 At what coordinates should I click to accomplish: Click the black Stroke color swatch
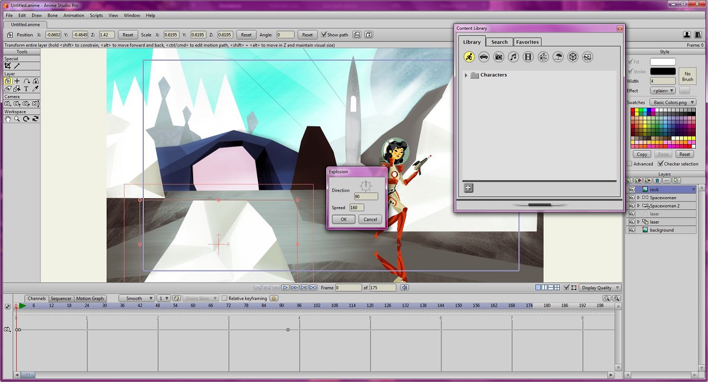[662, 71]
